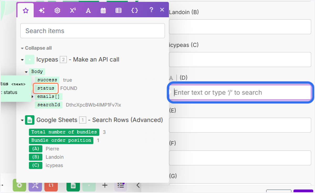The image size is (315, 193).
Task: Open the date and time calendar tab
Action: [103, 10]
